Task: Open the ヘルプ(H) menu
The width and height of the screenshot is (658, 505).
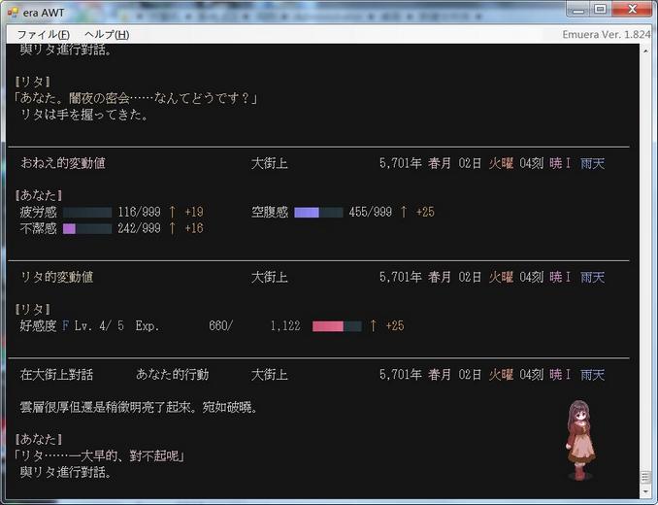Action: point(107,34)
